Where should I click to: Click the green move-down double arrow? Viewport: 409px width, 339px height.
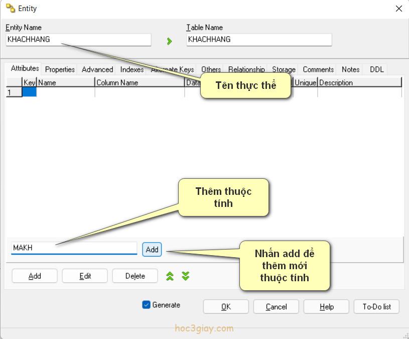tap(185, 276)
